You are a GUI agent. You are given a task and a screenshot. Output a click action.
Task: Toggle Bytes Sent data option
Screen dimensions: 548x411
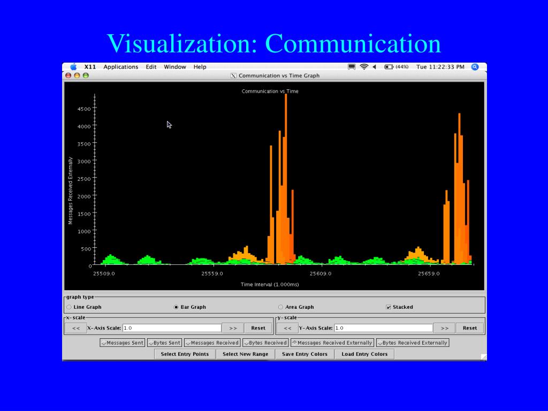click(165, 343)
